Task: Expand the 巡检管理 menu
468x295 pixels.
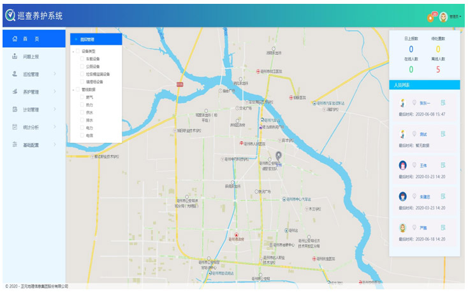Action: tap(33, 74)
